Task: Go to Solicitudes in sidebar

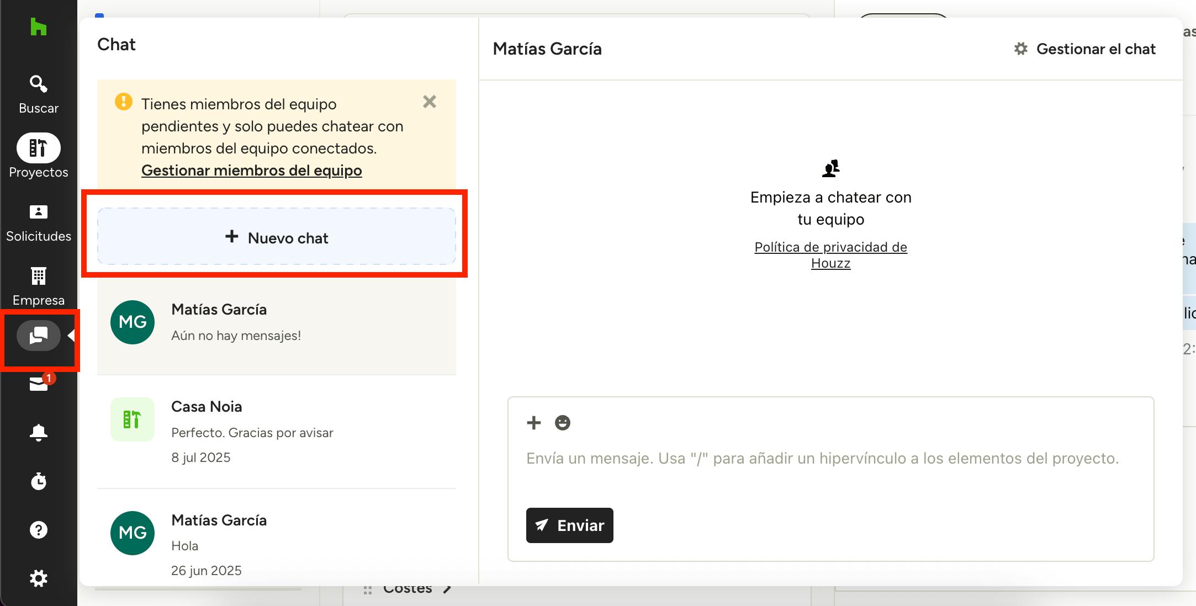Action: click(39, 222)
